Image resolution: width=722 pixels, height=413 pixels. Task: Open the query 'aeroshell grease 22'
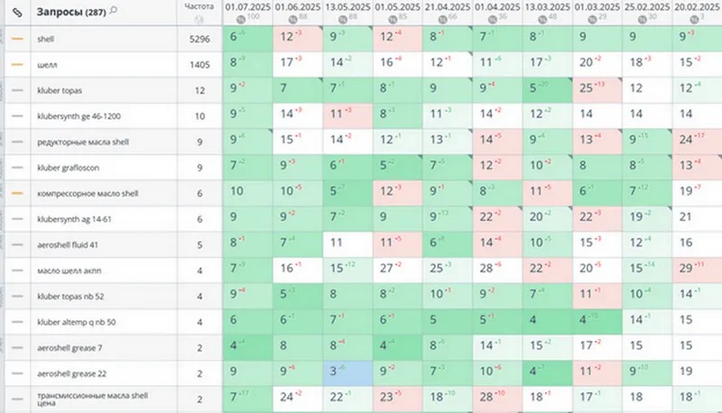71,372
